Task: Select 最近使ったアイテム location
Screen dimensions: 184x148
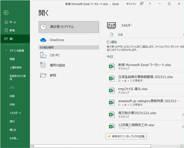Action: click(69, 27)
